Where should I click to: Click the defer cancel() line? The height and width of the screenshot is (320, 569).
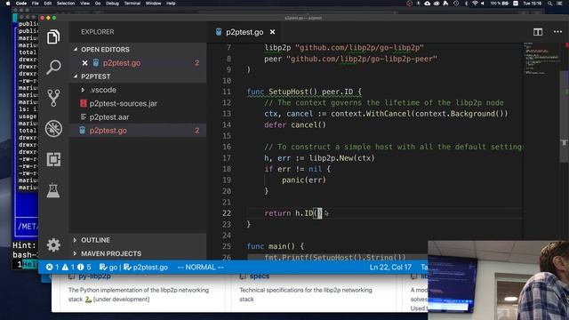click(x=295, y=124)
